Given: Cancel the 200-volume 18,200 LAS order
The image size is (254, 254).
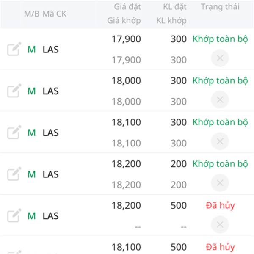Looking at the screenshot, I should (x=220, y=183).
